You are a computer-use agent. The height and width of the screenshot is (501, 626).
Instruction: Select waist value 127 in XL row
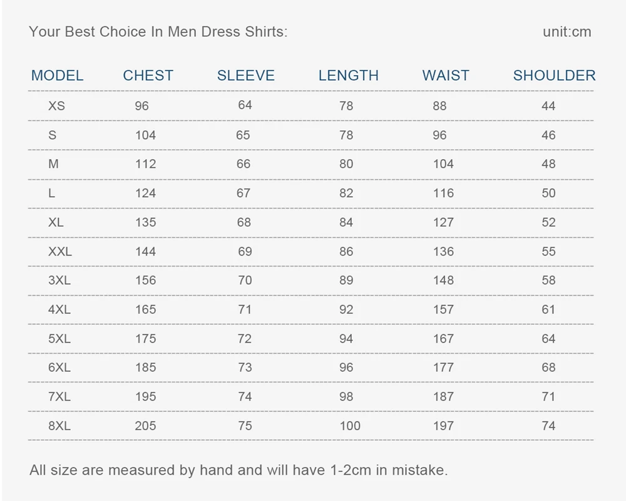coord(444,222)
